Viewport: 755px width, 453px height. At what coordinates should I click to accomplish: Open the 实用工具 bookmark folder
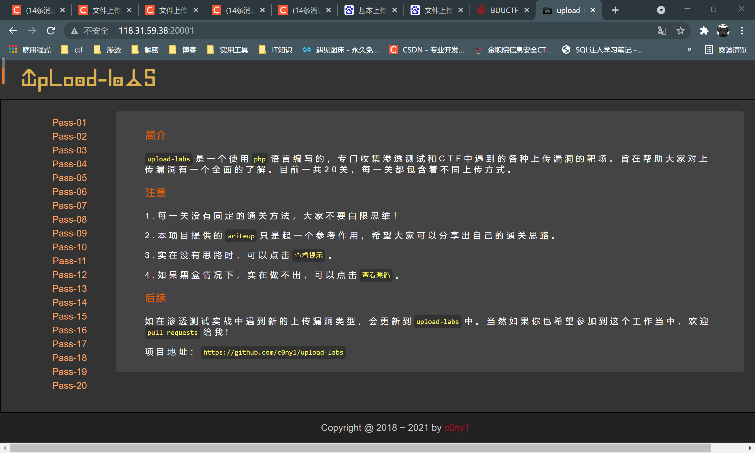(227, 50)
